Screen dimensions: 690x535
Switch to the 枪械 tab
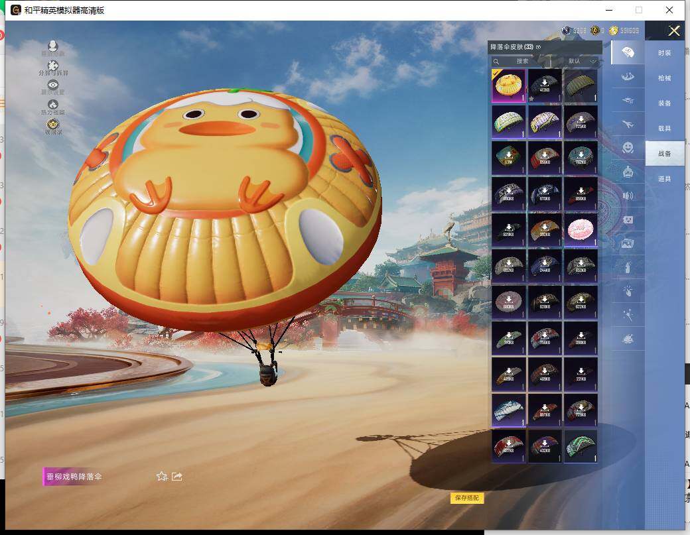pos(664,78)
